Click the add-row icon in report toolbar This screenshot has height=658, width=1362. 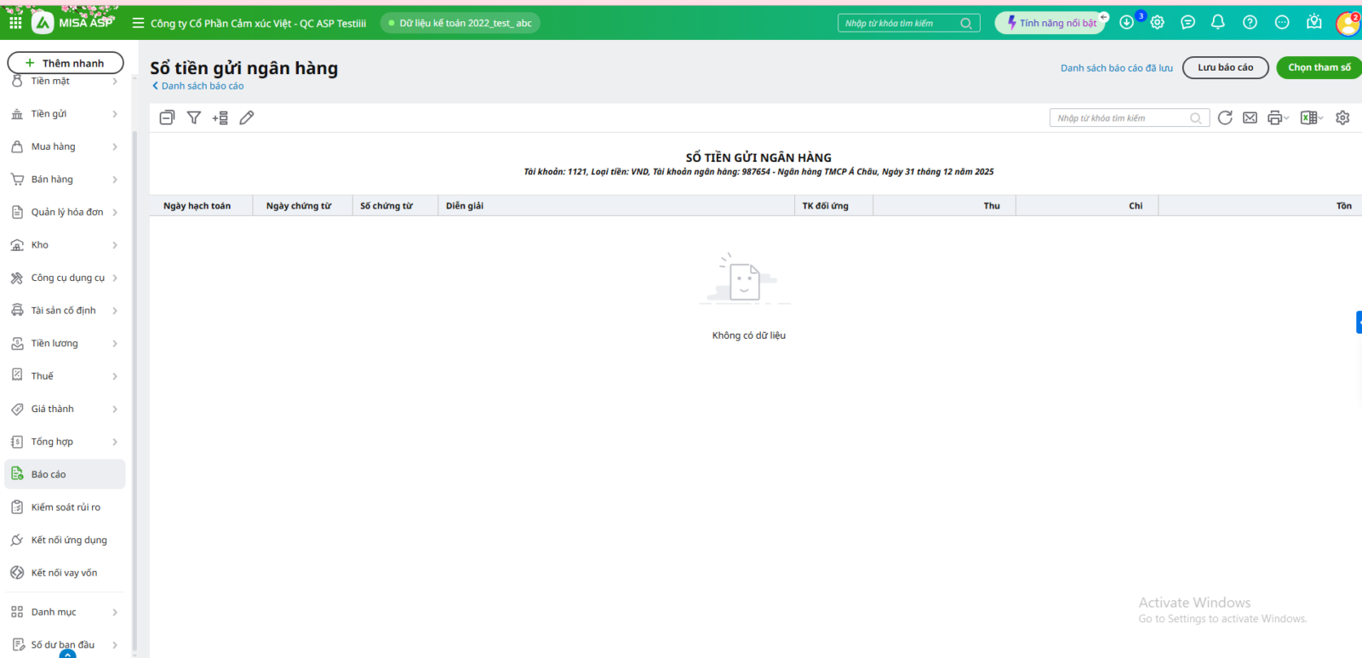[x=220, y=118]
